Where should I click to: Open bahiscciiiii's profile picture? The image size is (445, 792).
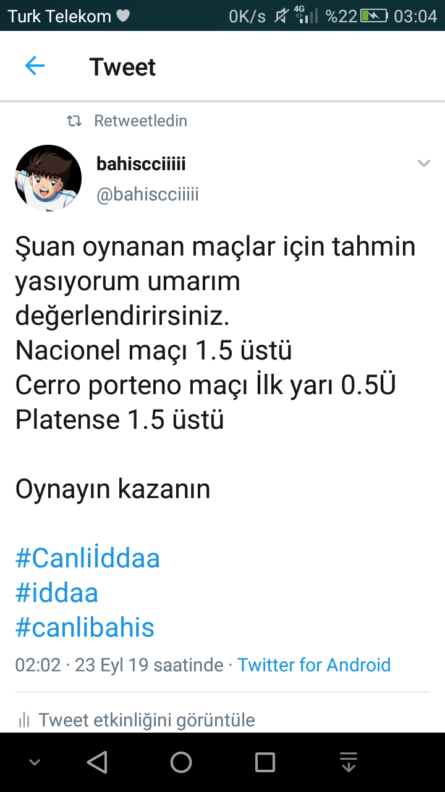pos(48,178)
